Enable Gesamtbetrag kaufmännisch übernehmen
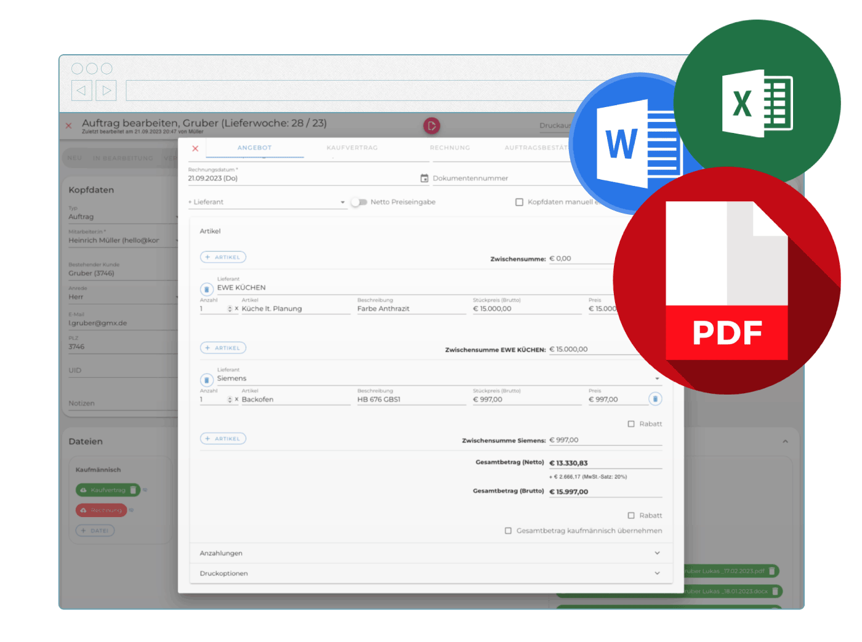This screenshot has width=862, height=642. pyautogui.click(x=508, y=531)
